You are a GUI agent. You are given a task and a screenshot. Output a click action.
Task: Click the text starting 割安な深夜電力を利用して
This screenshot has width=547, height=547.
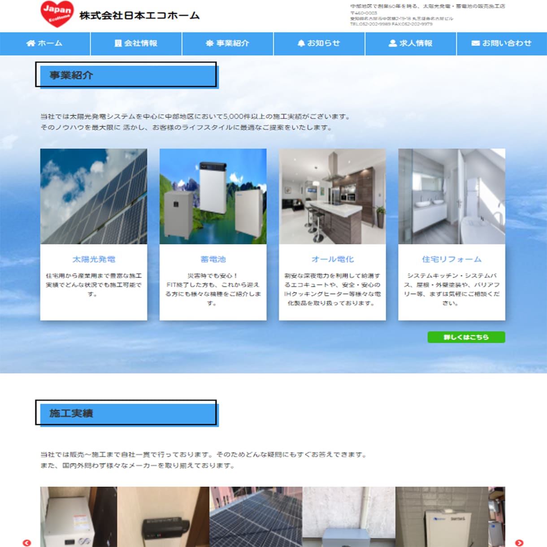click(332, 289)
